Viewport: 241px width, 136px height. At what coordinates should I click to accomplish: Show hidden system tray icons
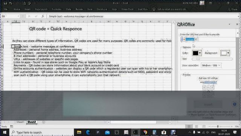point(189,132)
